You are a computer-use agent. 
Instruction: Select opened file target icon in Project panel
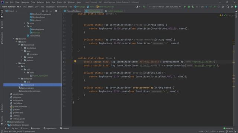[43, 11]
